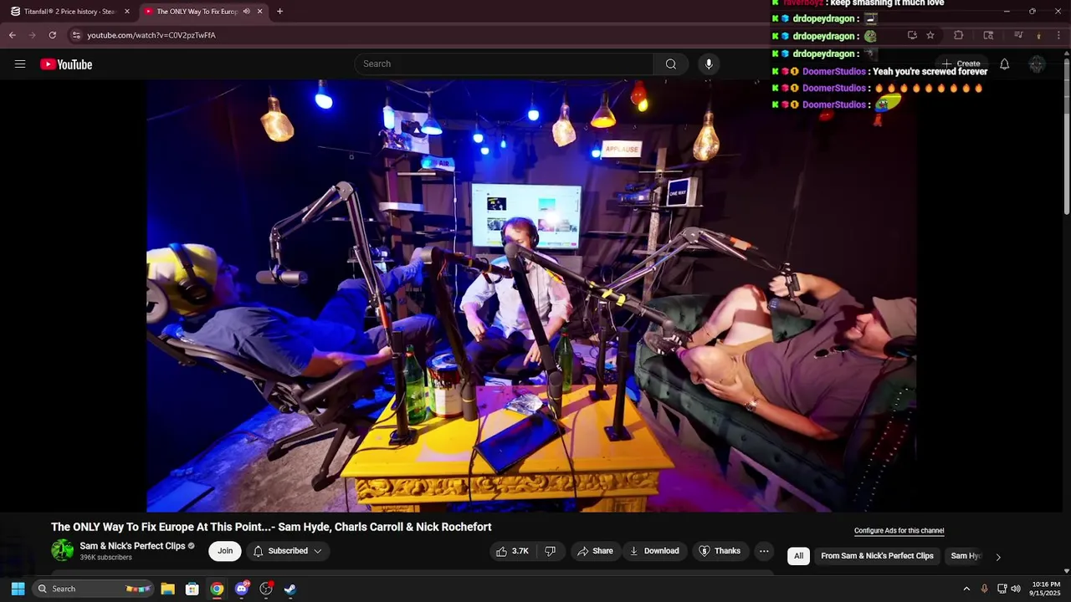Open Microsoft Store from taskbar
Viewport: 1071px width, 602px height.
(x=192, y=589)
